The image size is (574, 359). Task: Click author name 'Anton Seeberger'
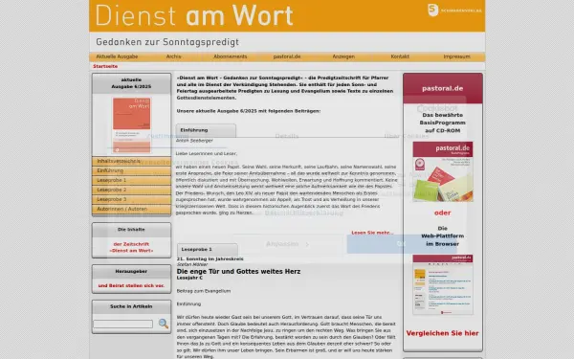194,141
